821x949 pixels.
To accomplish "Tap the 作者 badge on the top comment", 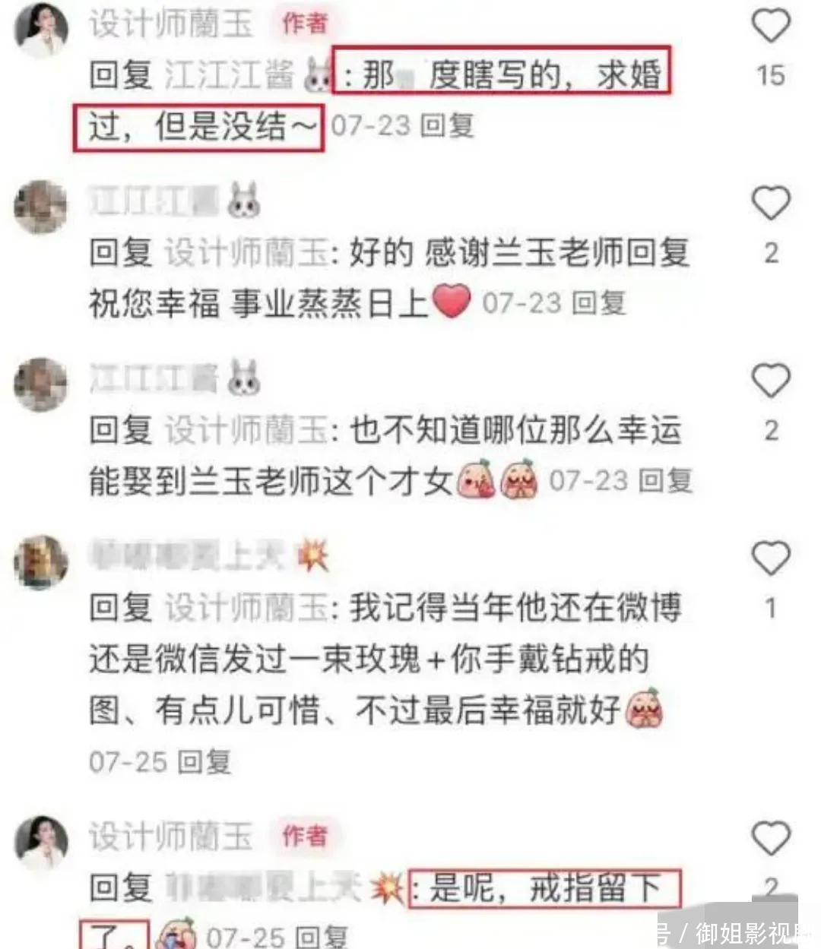I will click(x=306, y=24).
